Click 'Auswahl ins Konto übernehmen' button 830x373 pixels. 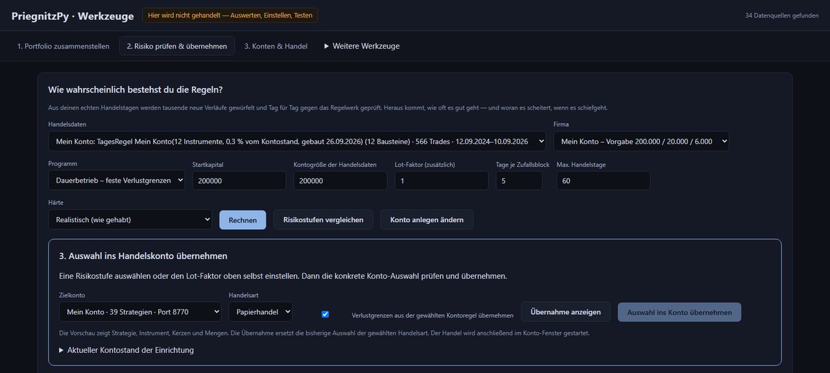tap(680, 312)
